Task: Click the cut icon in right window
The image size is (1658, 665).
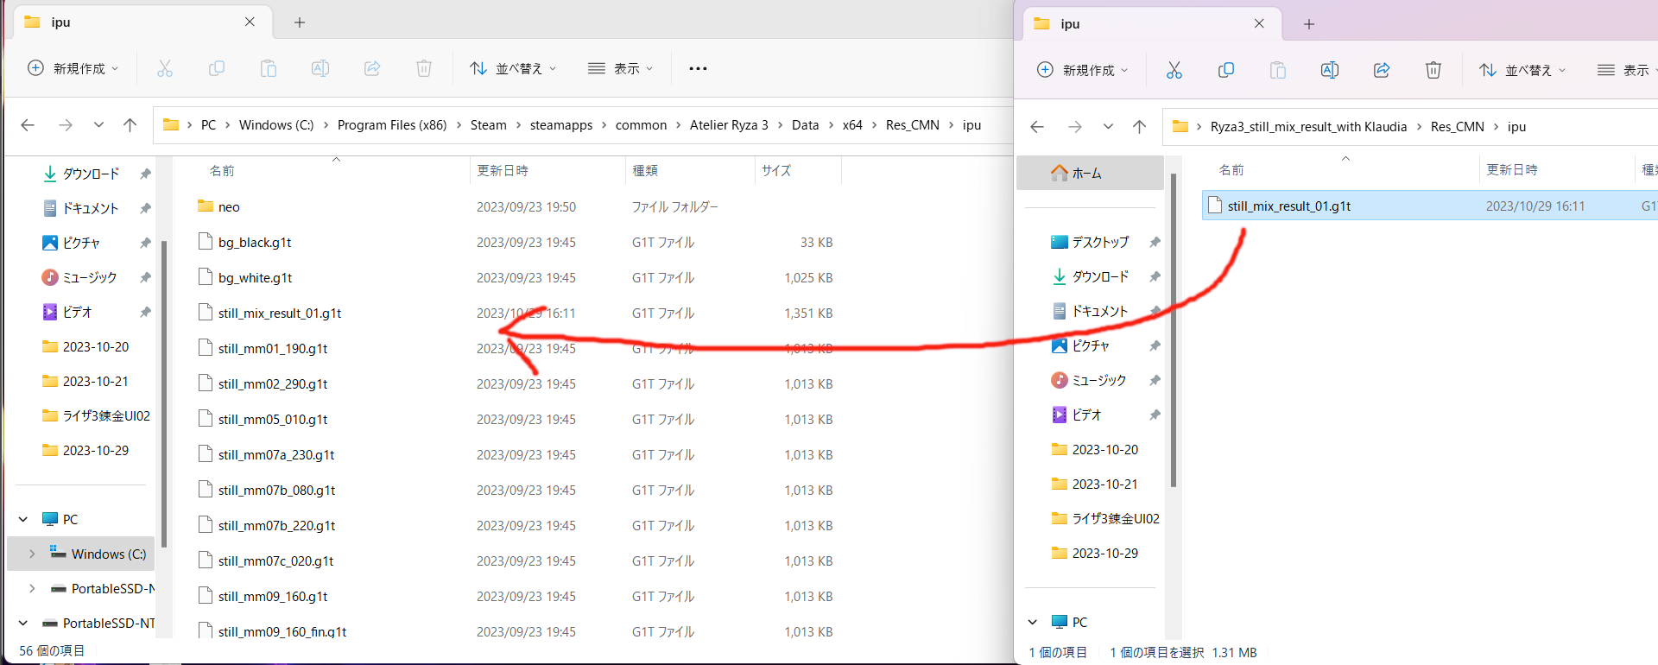Action: pos(1174,70)
